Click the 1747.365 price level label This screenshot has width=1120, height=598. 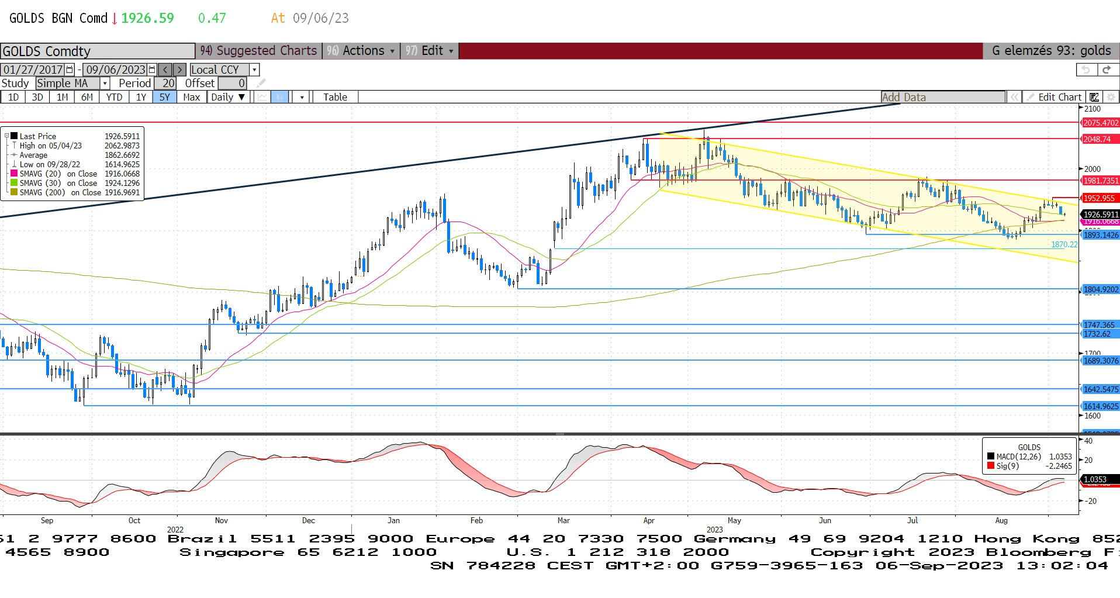pyautogui.click(x=1100, y=325)
